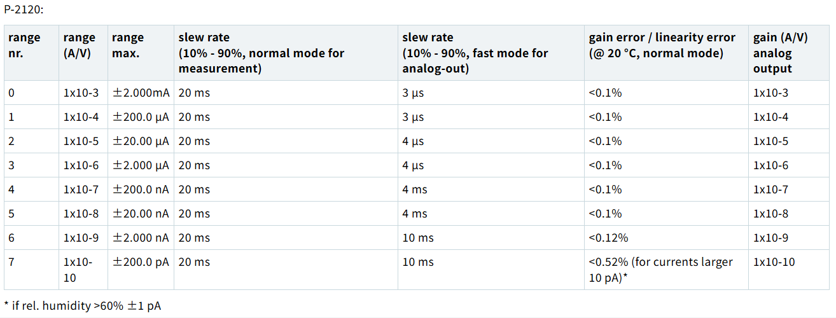Select the normal mode slew rate header
The height and width of the screenshot is (318, 836).
point(261,53)
